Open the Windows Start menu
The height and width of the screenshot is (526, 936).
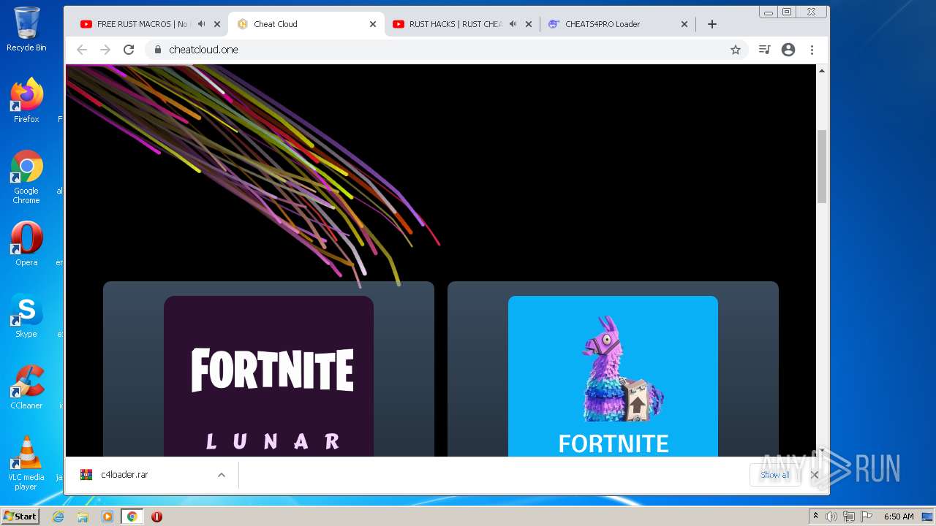click(20, 517)
